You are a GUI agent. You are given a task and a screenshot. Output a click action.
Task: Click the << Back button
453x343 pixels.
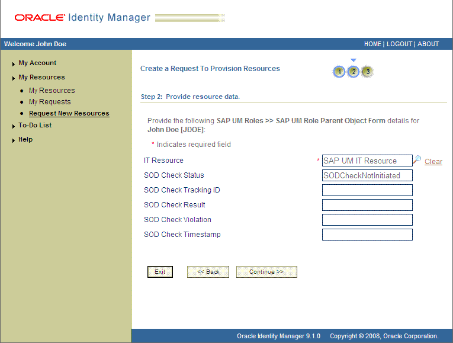click(208, 272)
